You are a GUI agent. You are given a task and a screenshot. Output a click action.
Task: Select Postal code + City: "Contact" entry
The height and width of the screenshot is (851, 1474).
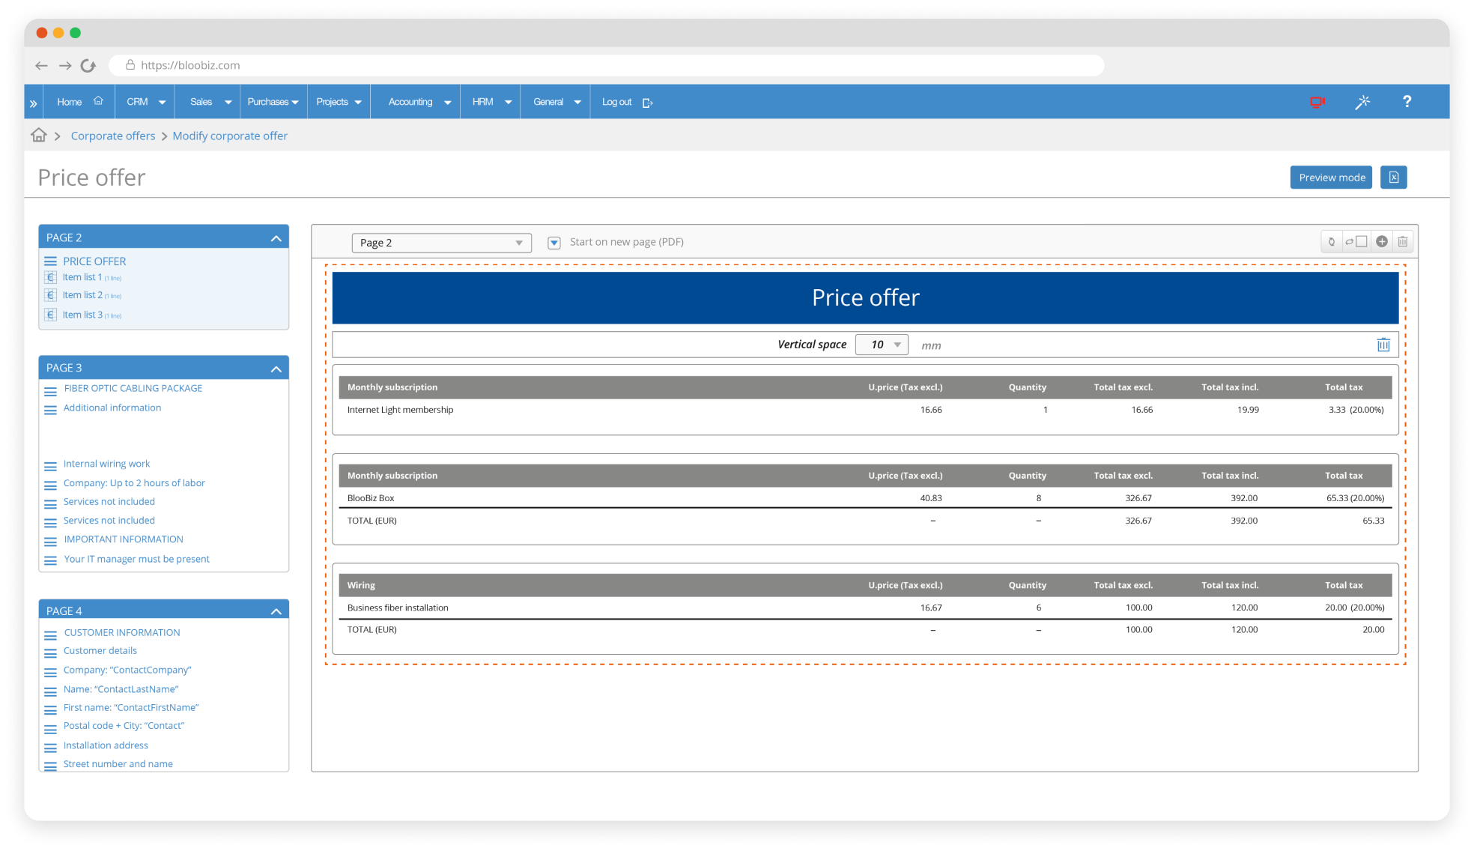pos(124,726)
